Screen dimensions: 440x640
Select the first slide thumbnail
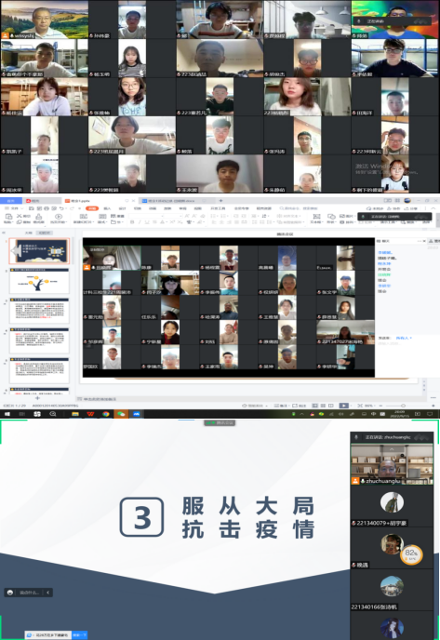[40, 251]
